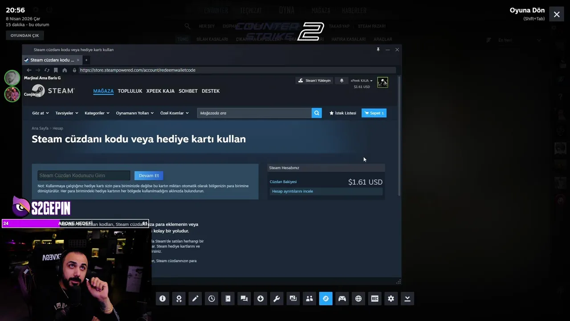
Task: Switch to Steam cüzdanı kodu browser tab
Action: (52, 60)
